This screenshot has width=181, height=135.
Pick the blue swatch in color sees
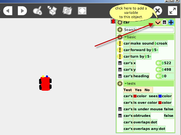(160, 96)
